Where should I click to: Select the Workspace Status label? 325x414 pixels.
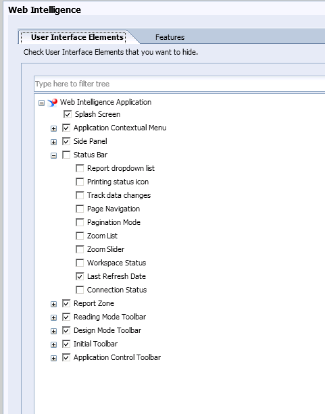pyautogui.click(x=116, y=263)
